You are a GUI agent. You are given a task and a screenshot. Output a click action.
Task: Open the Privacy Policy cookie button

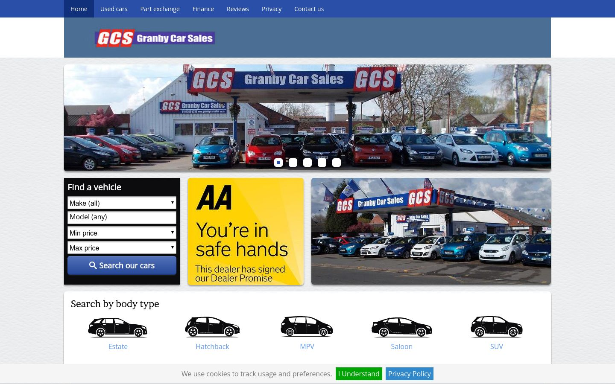(x=409, y=374)
